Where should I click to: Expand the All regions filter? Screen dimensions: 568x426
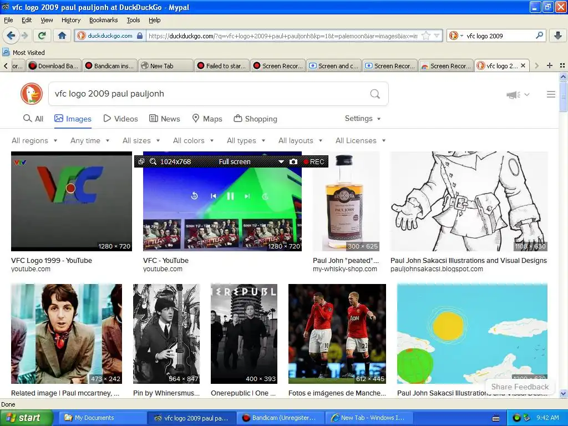pyautogui.click(x=34, y=140)
